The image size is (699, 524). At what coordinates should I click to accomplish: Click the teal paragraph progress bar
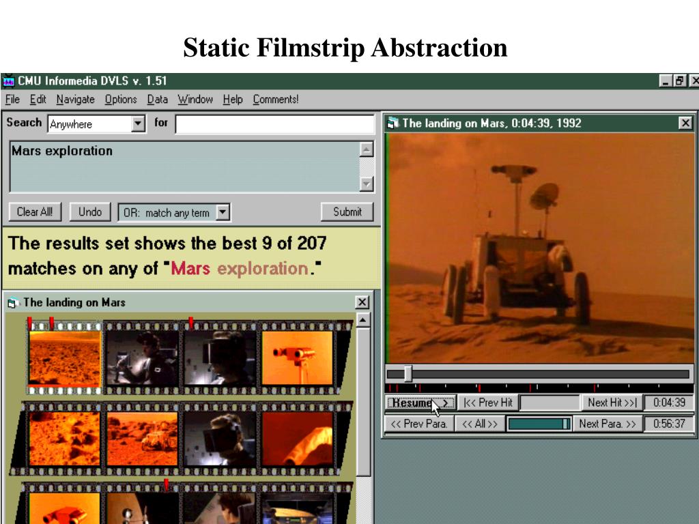click(539, 424)
